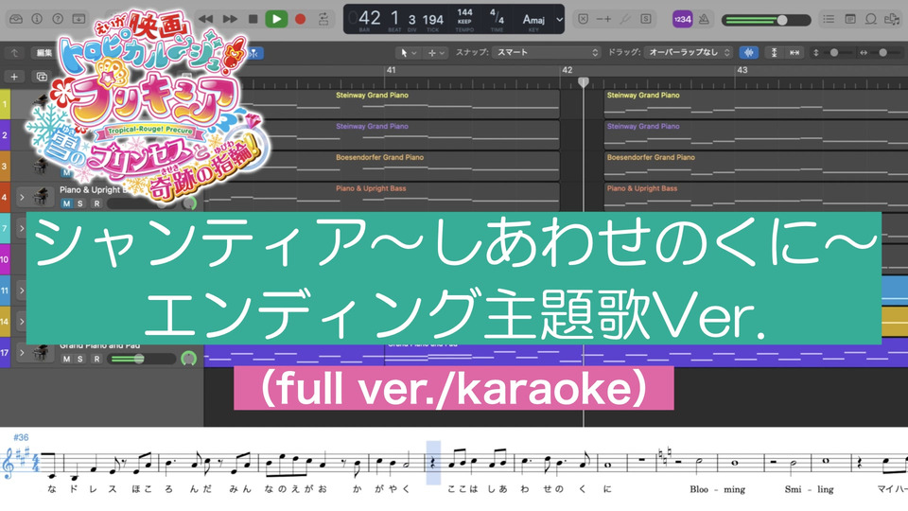The width and height of the screenshot is (908, 511).
Task: Click the playhead marker on ruler
Action: 584,83
